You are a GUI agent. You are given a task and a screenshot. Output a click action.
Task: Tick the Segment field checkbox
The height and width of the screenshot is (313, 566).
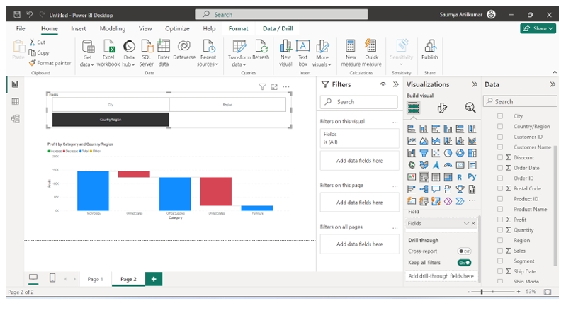(500, 261)
